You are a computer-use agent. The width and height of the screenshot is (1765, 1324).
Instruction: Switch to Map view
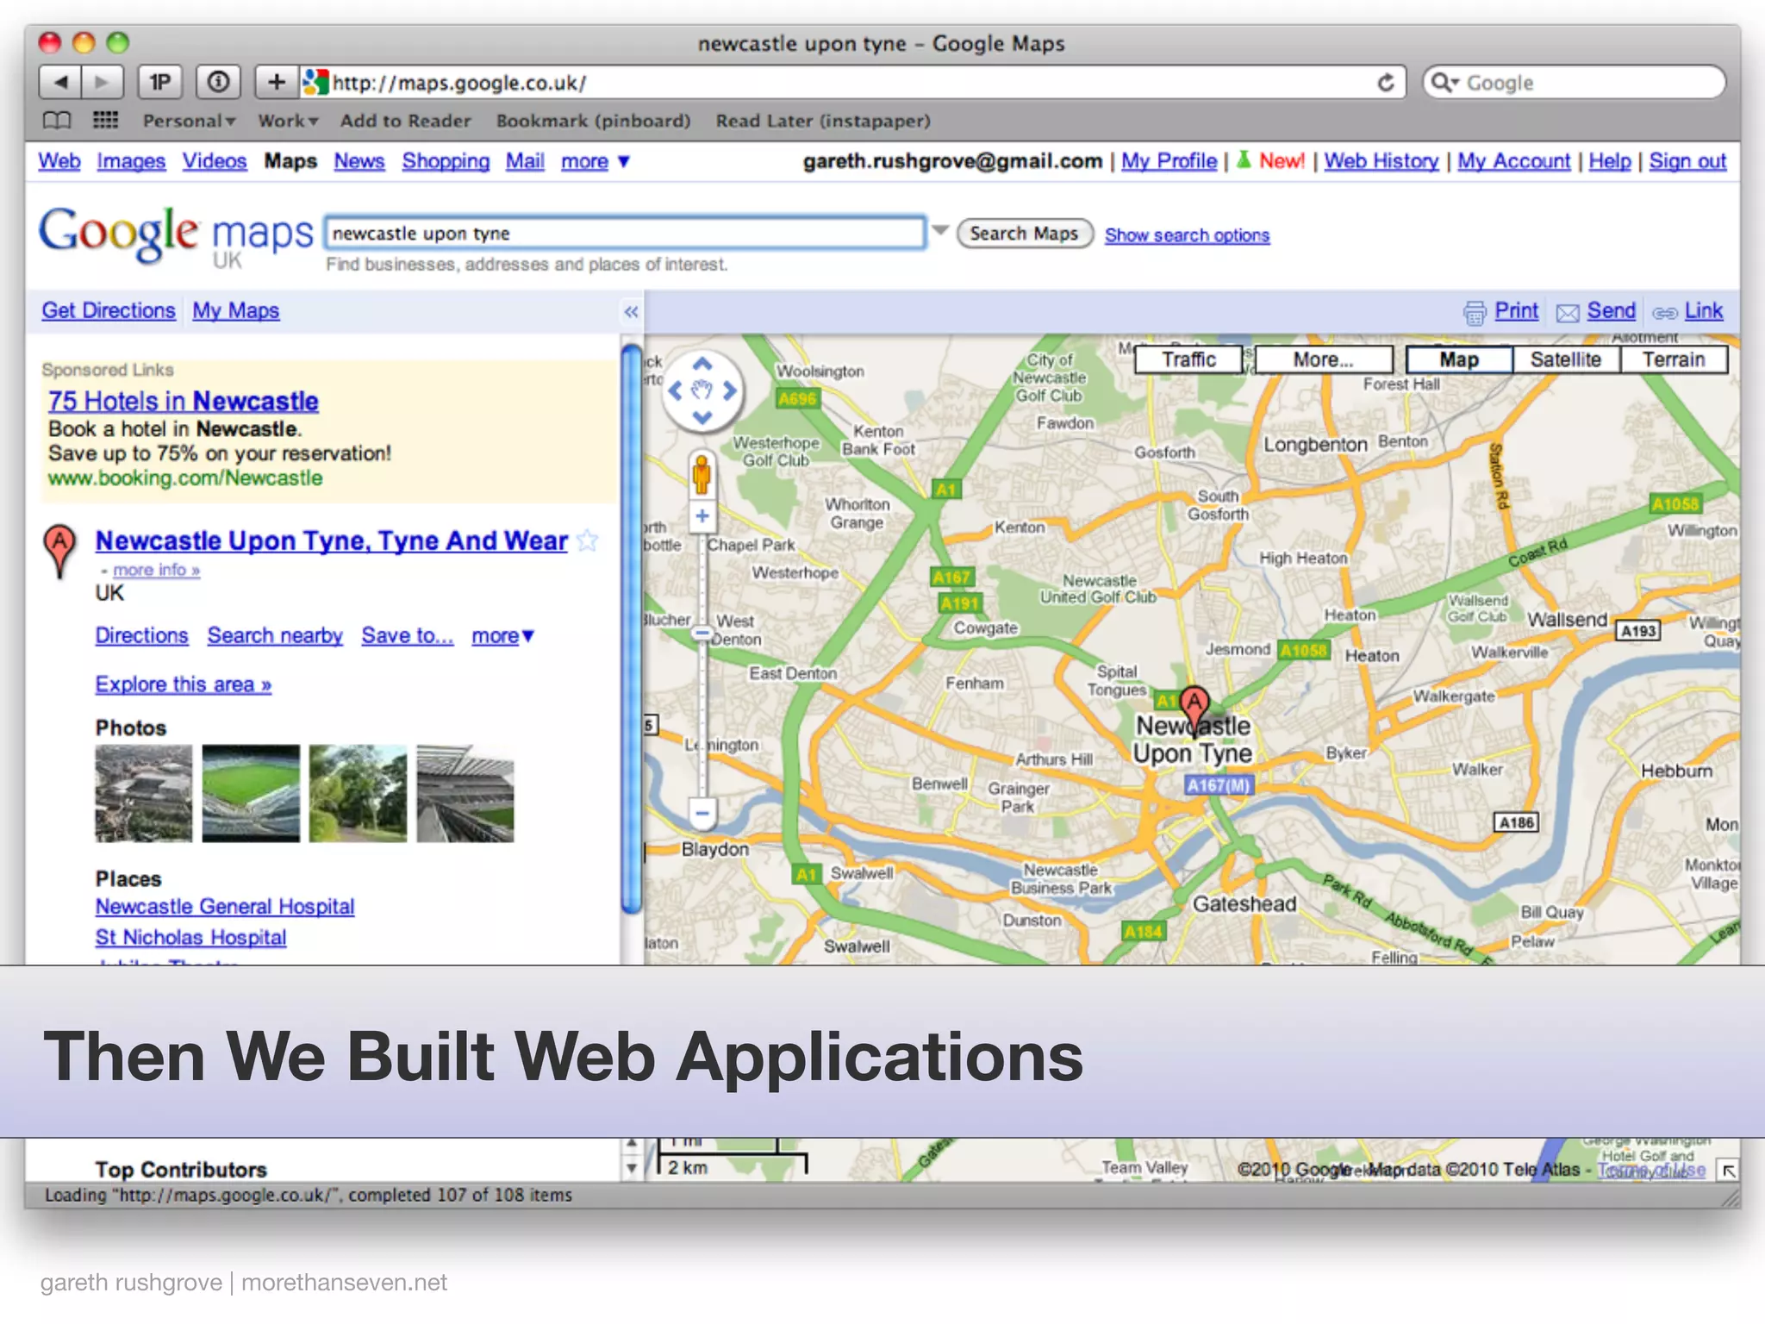tap(1458, 359)
